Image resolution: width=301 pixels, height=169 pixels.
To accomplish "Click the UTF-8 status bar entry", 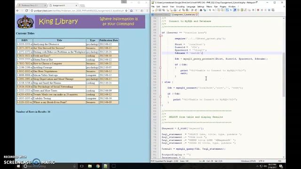I will point(261,161).
